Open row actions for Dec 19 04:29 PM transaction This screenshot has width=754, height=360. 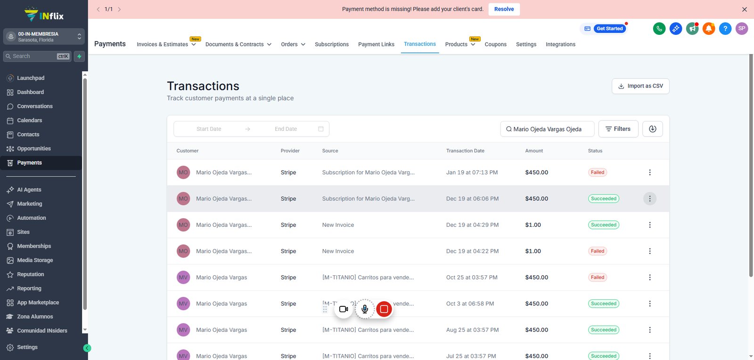[x=650, y=225]
